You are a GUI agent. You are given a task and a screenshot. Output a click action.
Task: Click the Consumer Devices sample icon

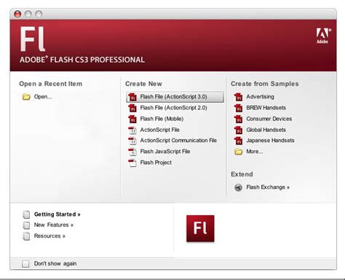pyautogui.click(x=239, y=119)
